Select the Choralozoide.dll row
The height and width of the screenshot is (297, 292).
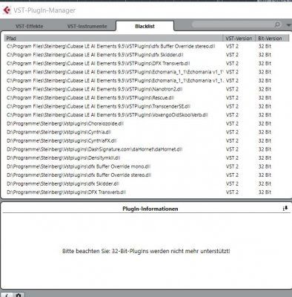pos(146,123)
